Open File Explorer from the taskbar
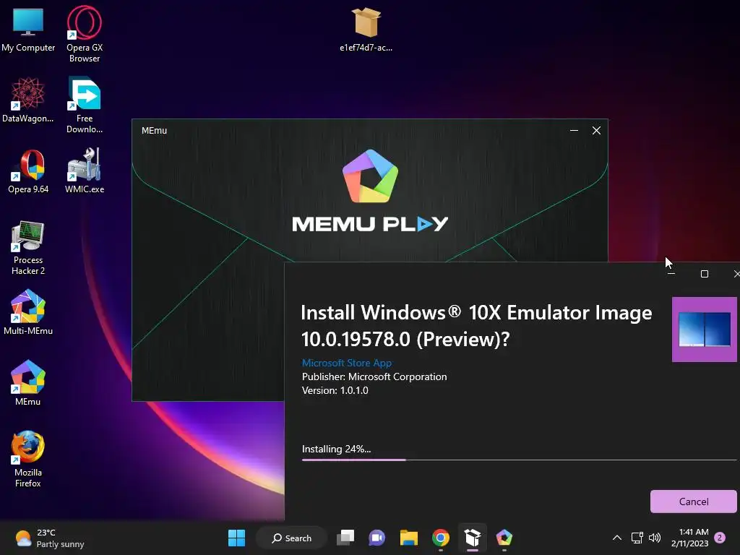The height and width of the screenshot is (555, 740). [x=409, y=538]
